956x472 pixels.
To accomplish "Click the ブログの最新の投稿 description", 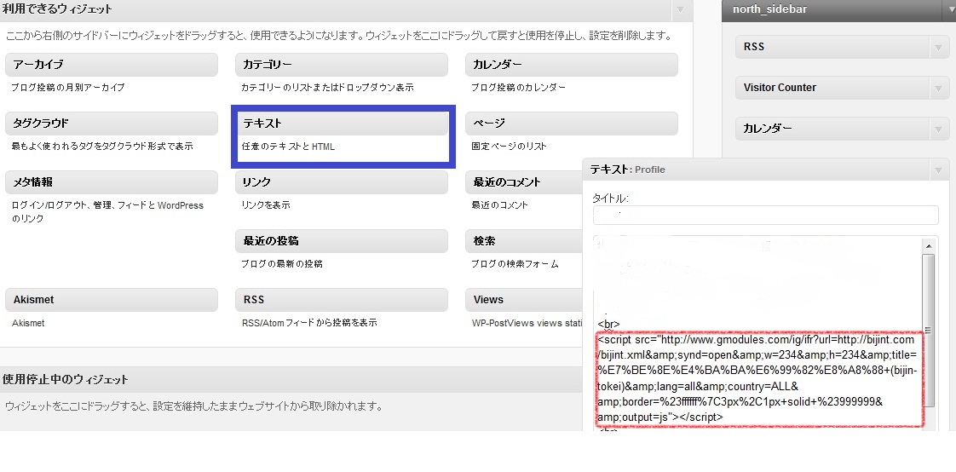I will (282, 264).
